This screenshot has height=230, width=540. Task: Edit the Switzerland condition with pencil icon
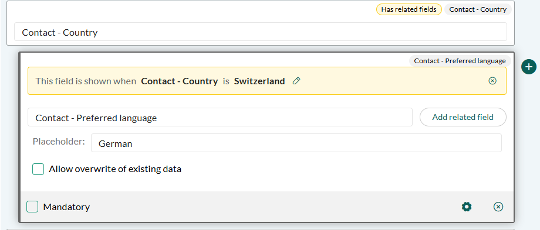[296, 81]
